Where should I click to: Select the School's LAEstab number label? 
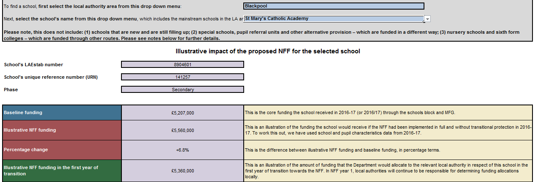[33, 65]
